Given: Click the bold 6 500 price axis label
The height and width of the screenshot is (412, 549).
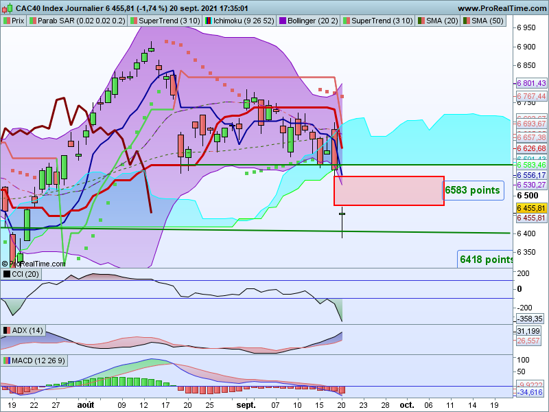Looking at the screenshot, I should coord(527,196).
